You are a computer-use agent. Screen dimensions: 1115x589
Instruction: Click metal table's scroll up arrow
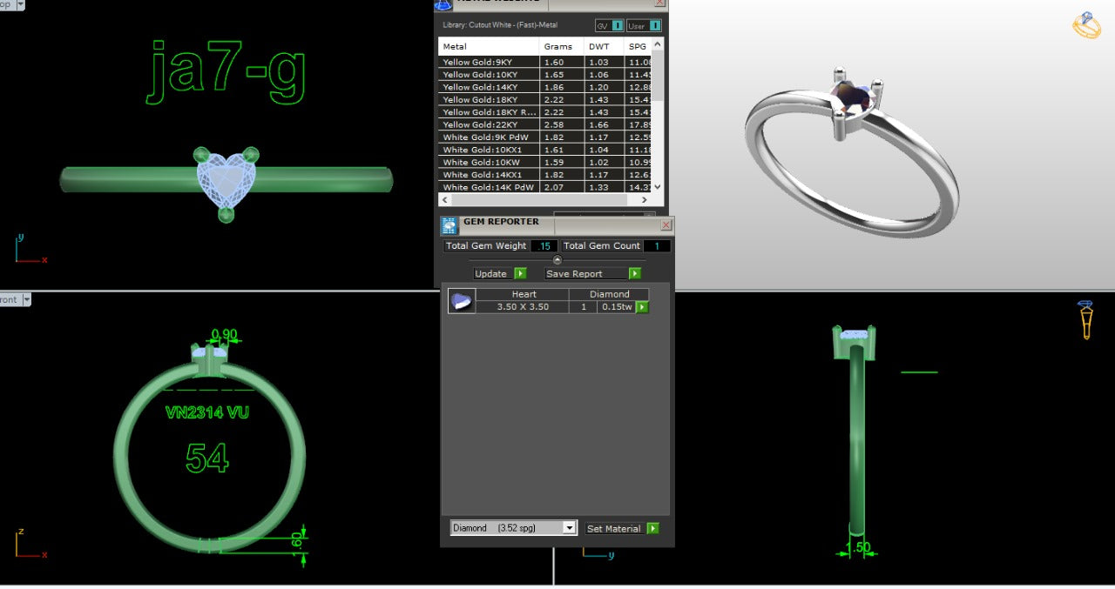(x=657, y=44)
